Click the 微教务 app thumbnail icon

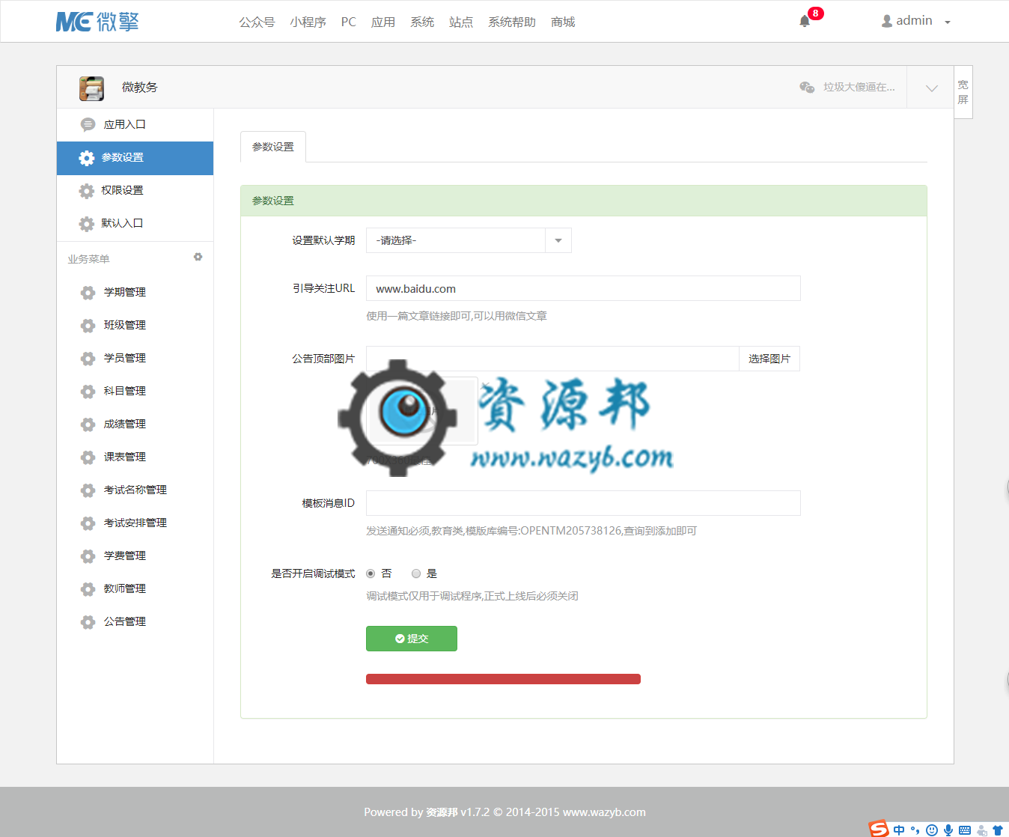(x=91, y=88)
